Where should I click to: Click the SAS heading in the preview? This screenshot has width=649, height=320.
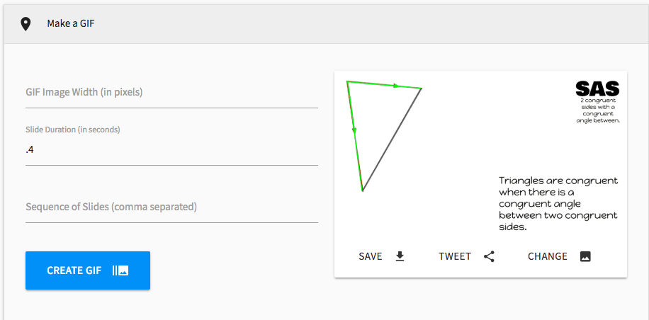click(597, 88)
